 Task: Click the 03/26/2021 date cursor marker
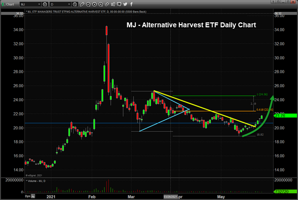(x=171, y=197)
